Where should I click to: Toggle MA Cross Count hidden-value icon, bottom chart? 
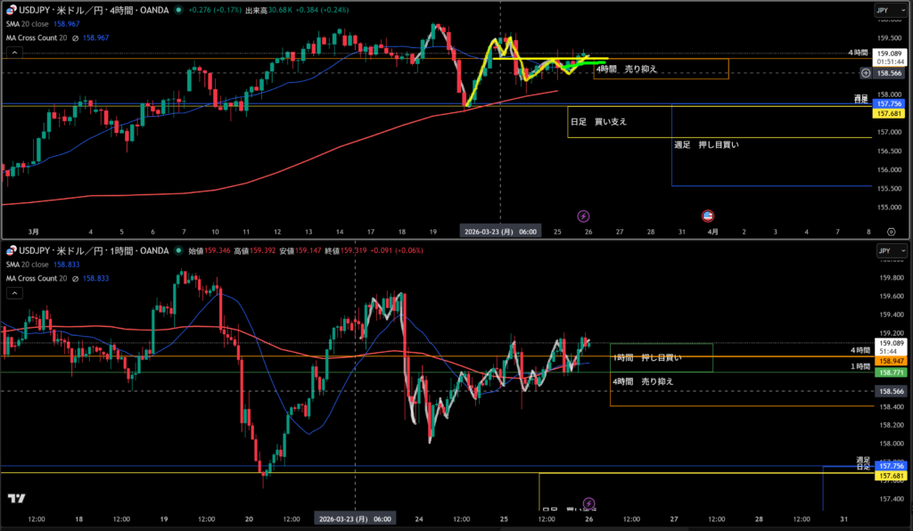(x=74, y=277)
